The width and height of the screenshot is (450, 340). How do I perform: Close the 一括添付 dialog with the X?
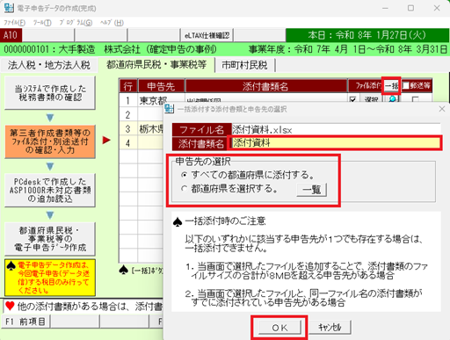click(442, 109)
